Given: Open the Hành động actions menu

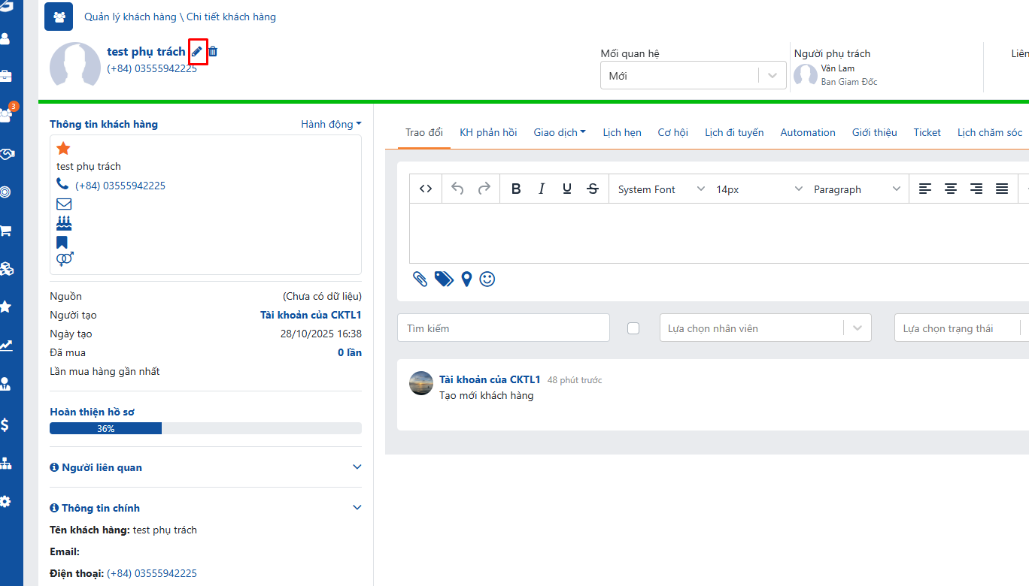Looking at the screenshot, I should pyautogui.click(x=331, y=124).
